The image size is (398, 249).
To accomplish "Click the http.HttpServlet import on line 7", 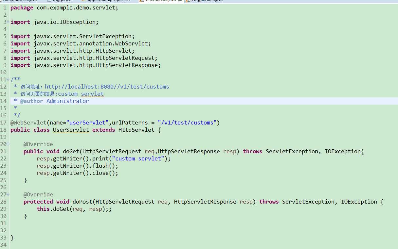I will [x=72, y=51].
